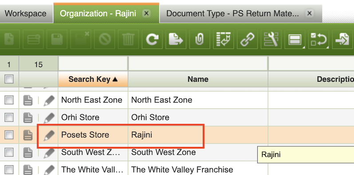
Task: Click the pencil edit icon for Orhi Store
Action: point(49,118)
